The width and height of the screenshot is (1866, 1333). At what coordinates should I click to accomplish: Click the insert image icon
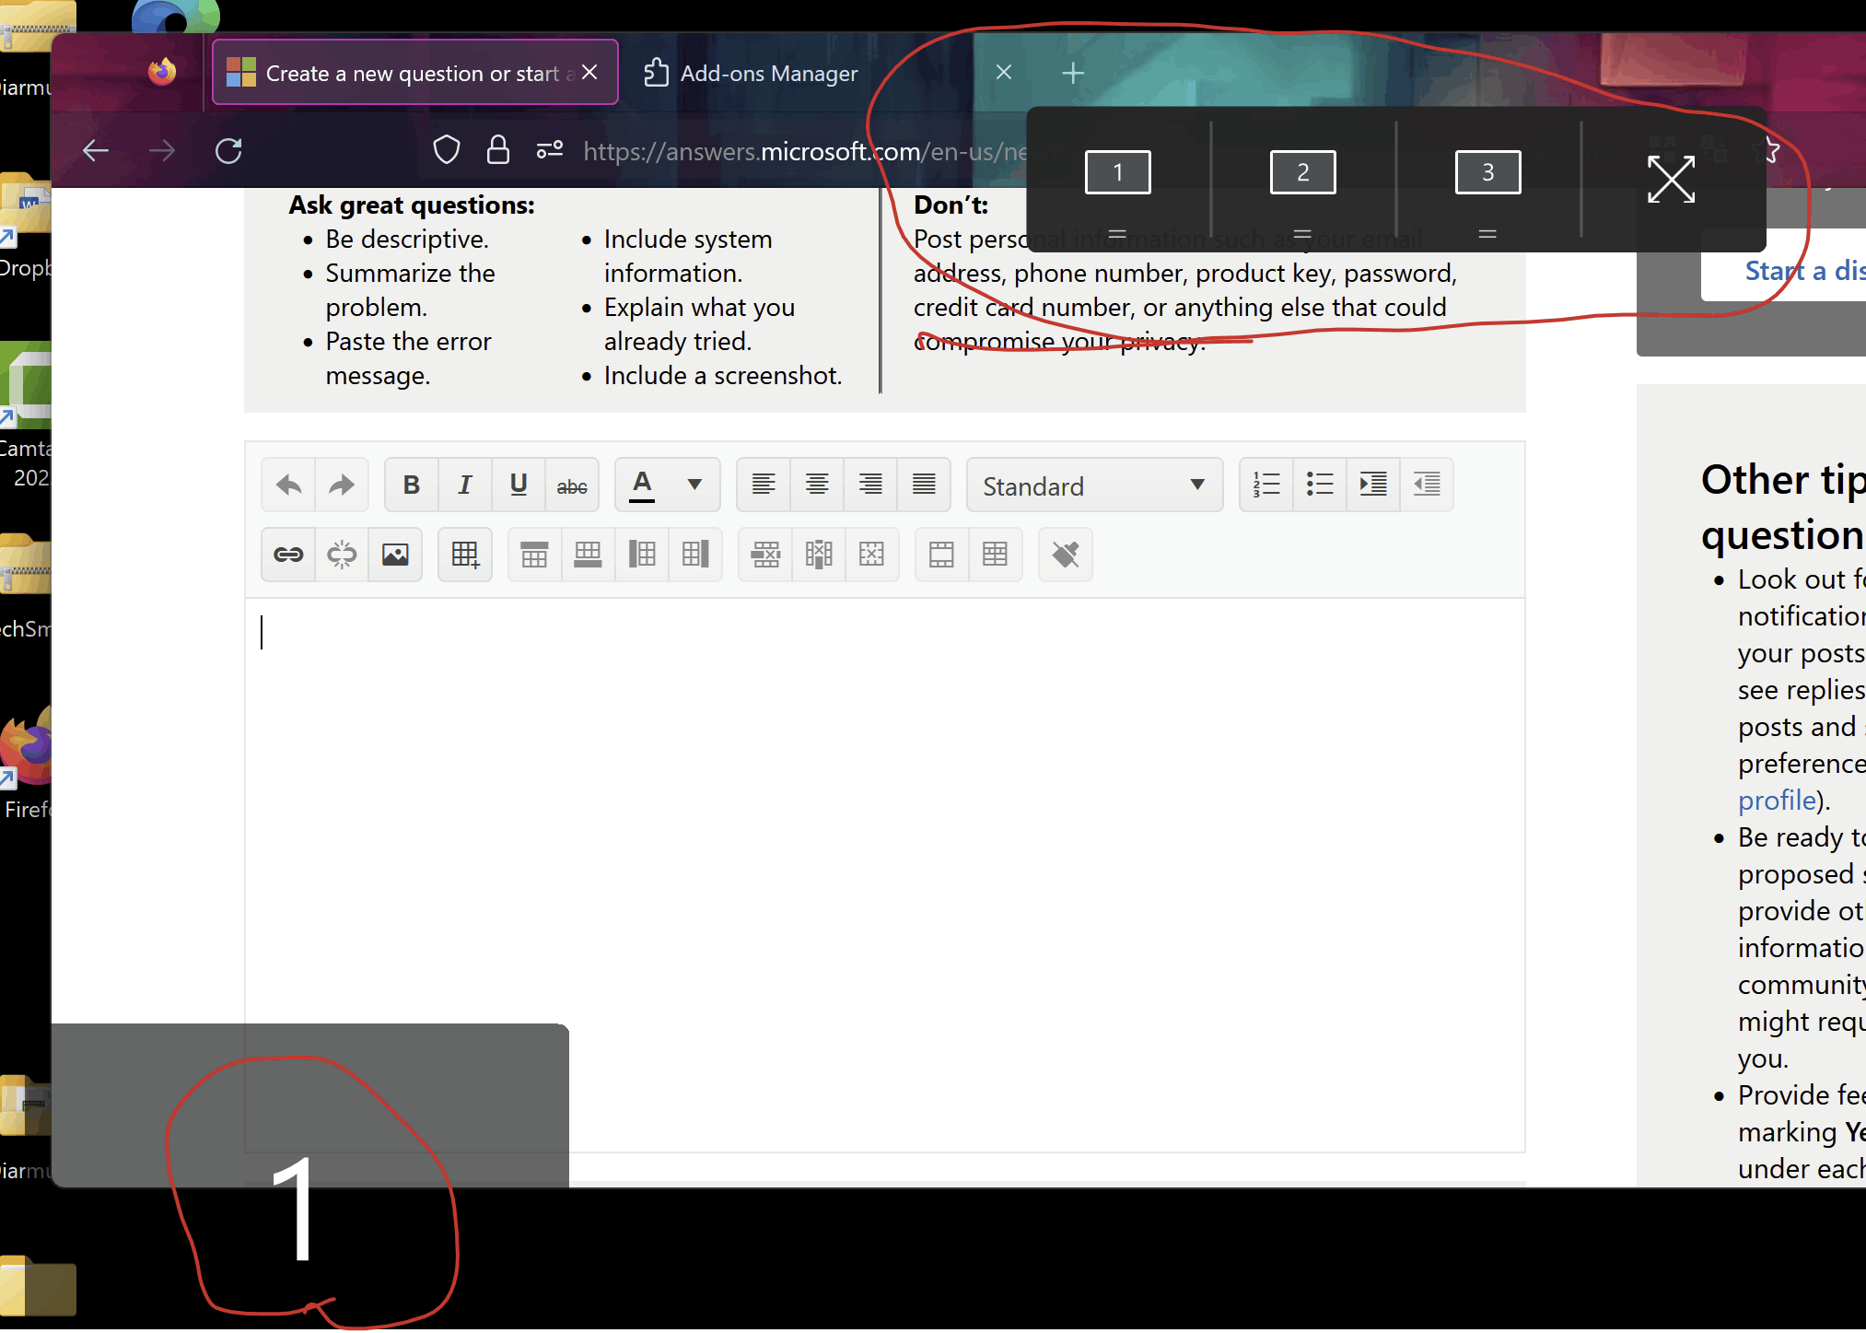click(x=395, y=555)
